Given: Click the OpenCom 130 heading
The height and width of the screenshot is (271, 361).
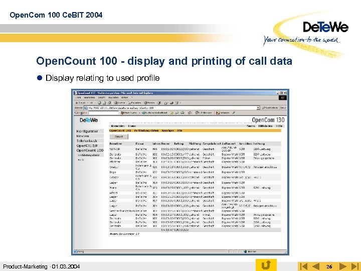Looking at the screenshot, I should click(268, 120).
